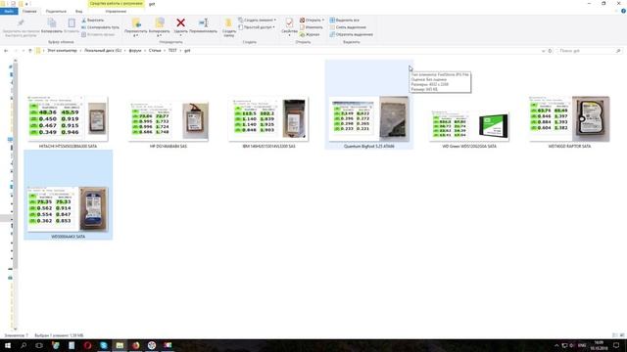The image size is (627, 352).
Task: Open the Свойства dropdown button
Action: click(289, 33)
